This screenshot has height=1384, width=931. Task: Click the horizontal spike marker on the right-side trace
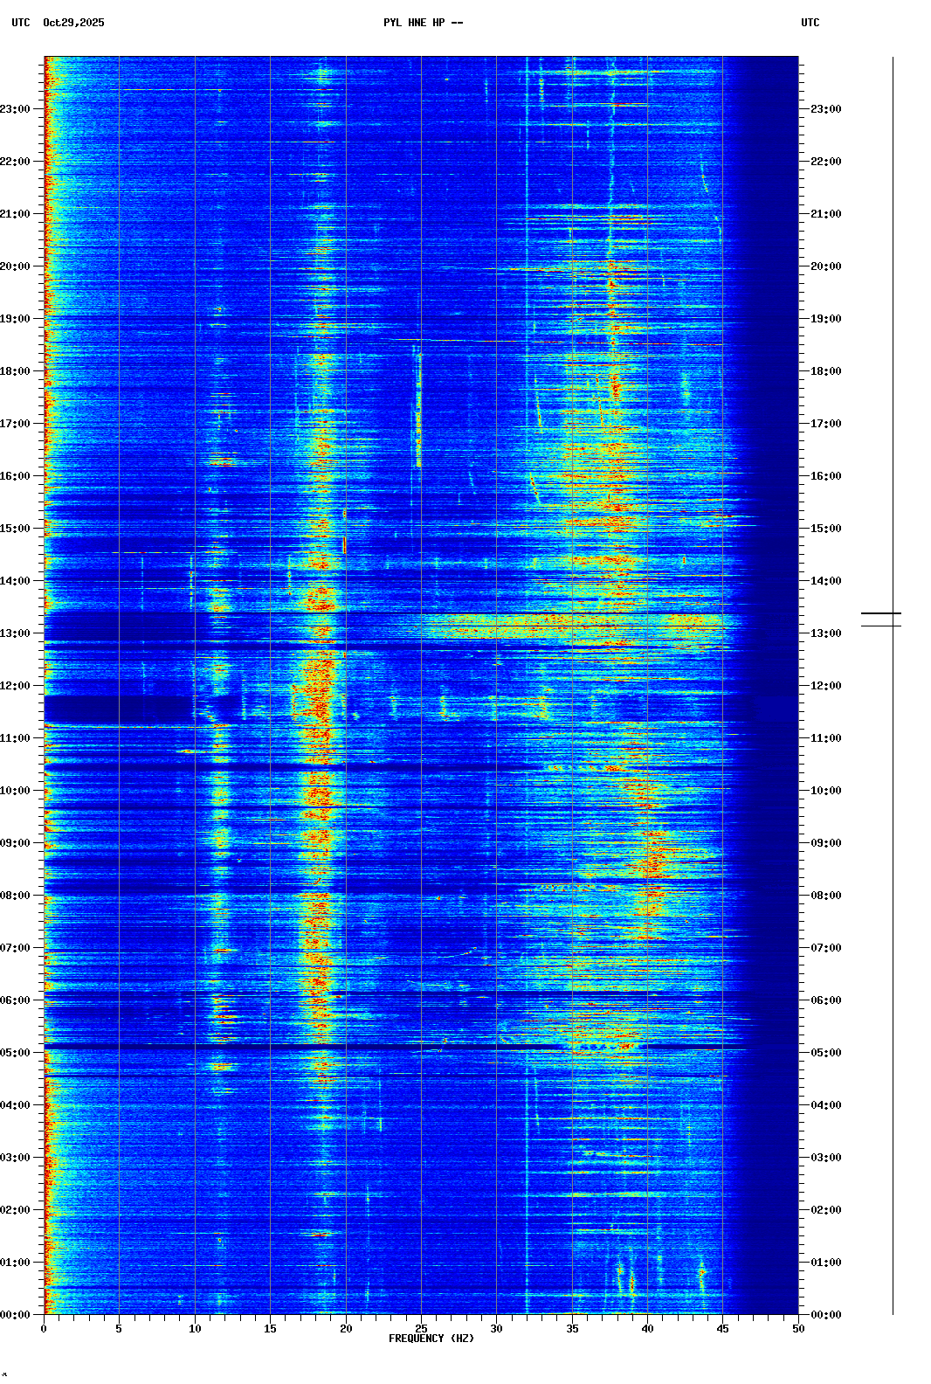click(880, 614)
